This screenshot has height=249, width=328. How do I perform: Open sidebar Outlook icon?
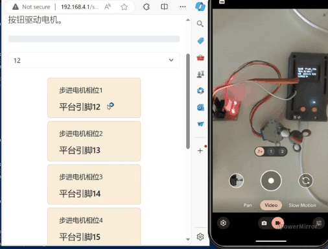(200, 108)
